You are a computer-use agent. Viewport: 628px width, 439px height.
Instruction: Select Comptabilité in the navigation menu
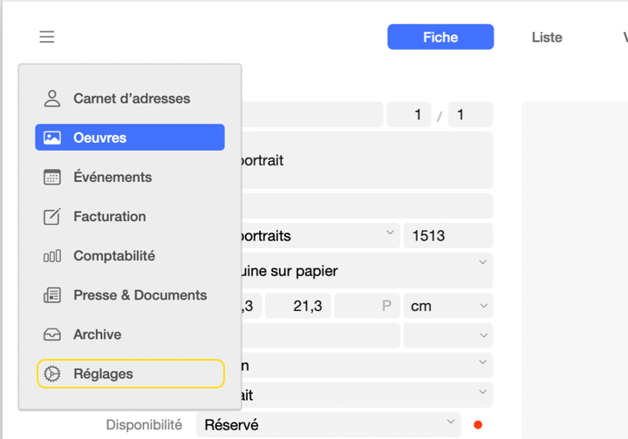(x=114, y=256)
